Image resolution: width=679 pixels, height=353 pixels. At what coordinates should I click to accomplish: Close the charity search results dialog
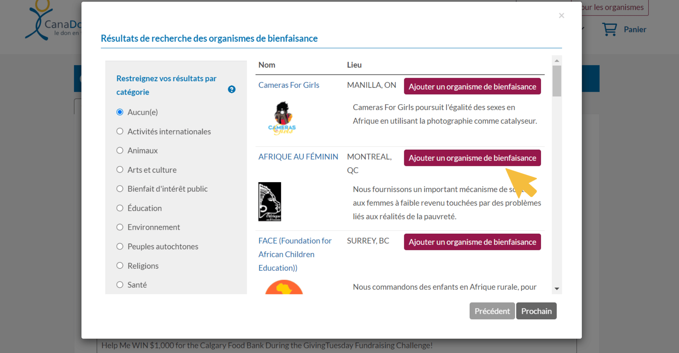click(561, 16)
